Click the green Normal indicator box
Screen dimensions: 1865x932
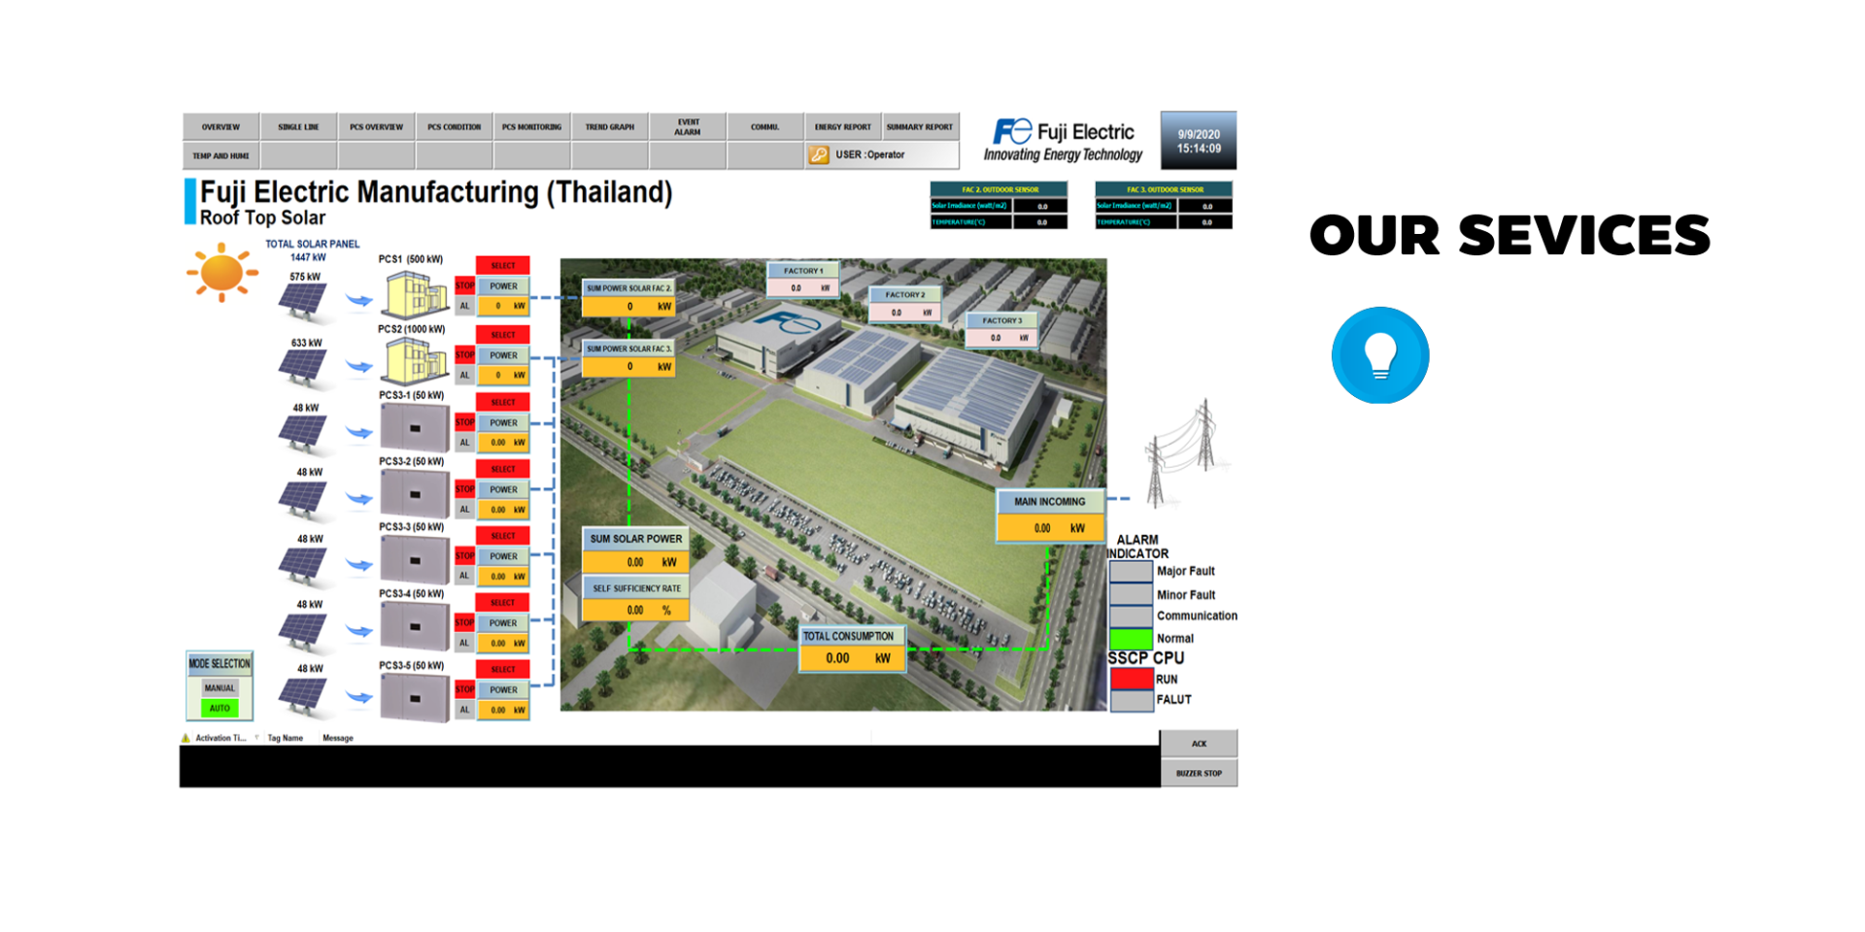[1131, 639]
